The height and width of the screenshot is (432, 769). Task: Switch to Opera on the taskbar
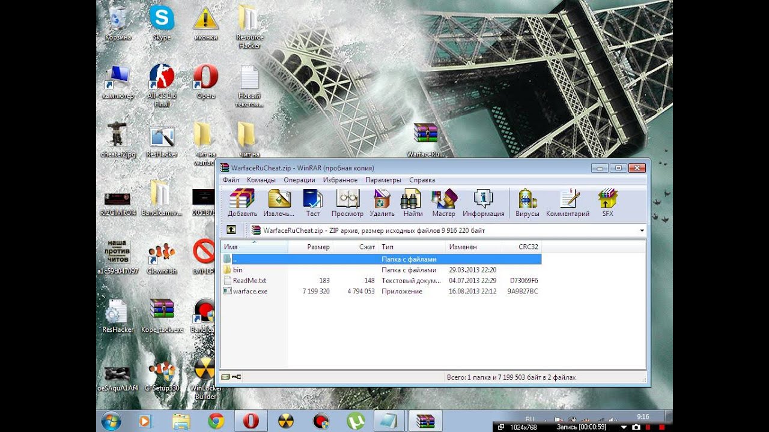pos(251,421)
